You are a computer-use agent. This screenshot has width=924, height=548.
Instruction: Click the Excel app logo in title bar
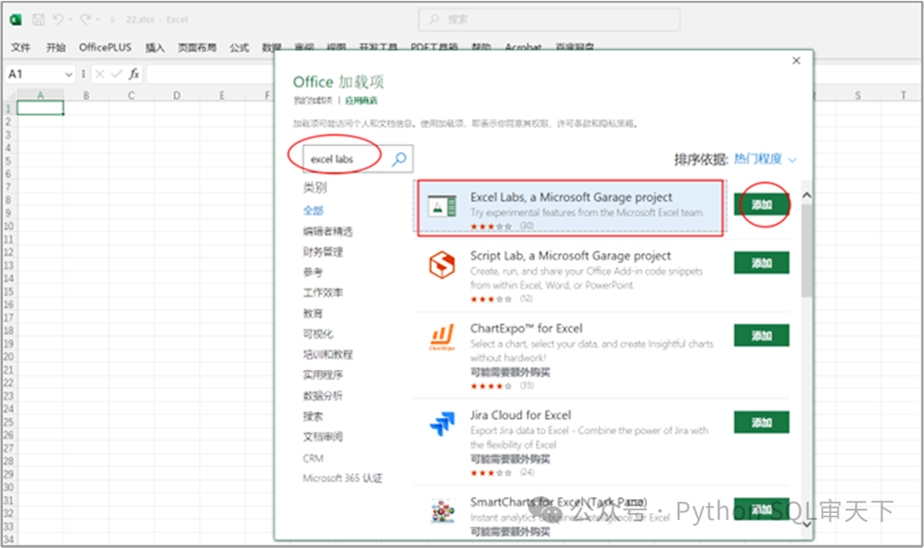coord(16,20)
